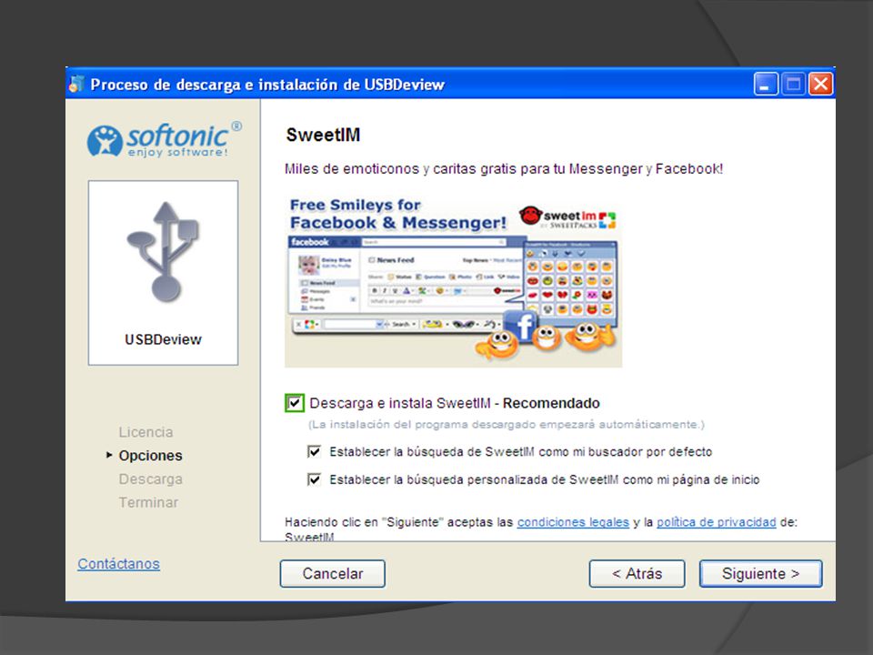The image size is (873, 655).
Task: Select the Descarga step
Action: coord(150,479)
